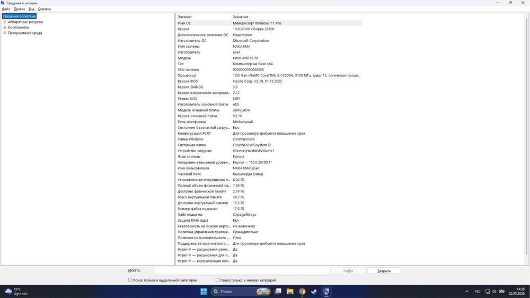Expand the Компоненты tree node

tap(5, 28)
